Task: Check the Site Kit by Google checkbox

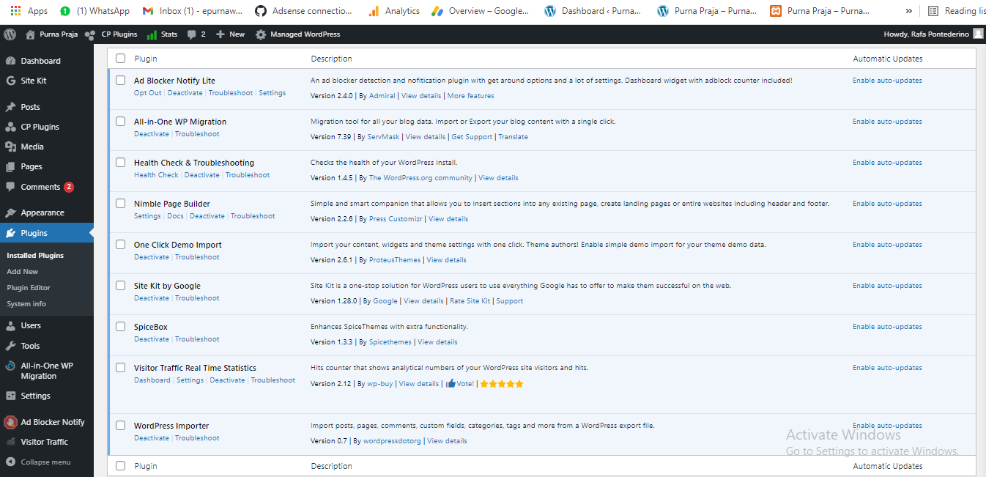Action: [x=121, y=286]
